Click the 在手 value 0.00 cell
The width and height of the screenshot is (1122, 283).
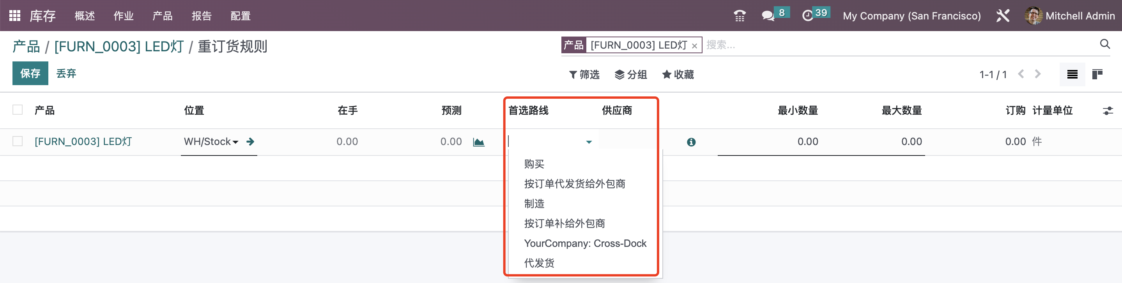347,141
